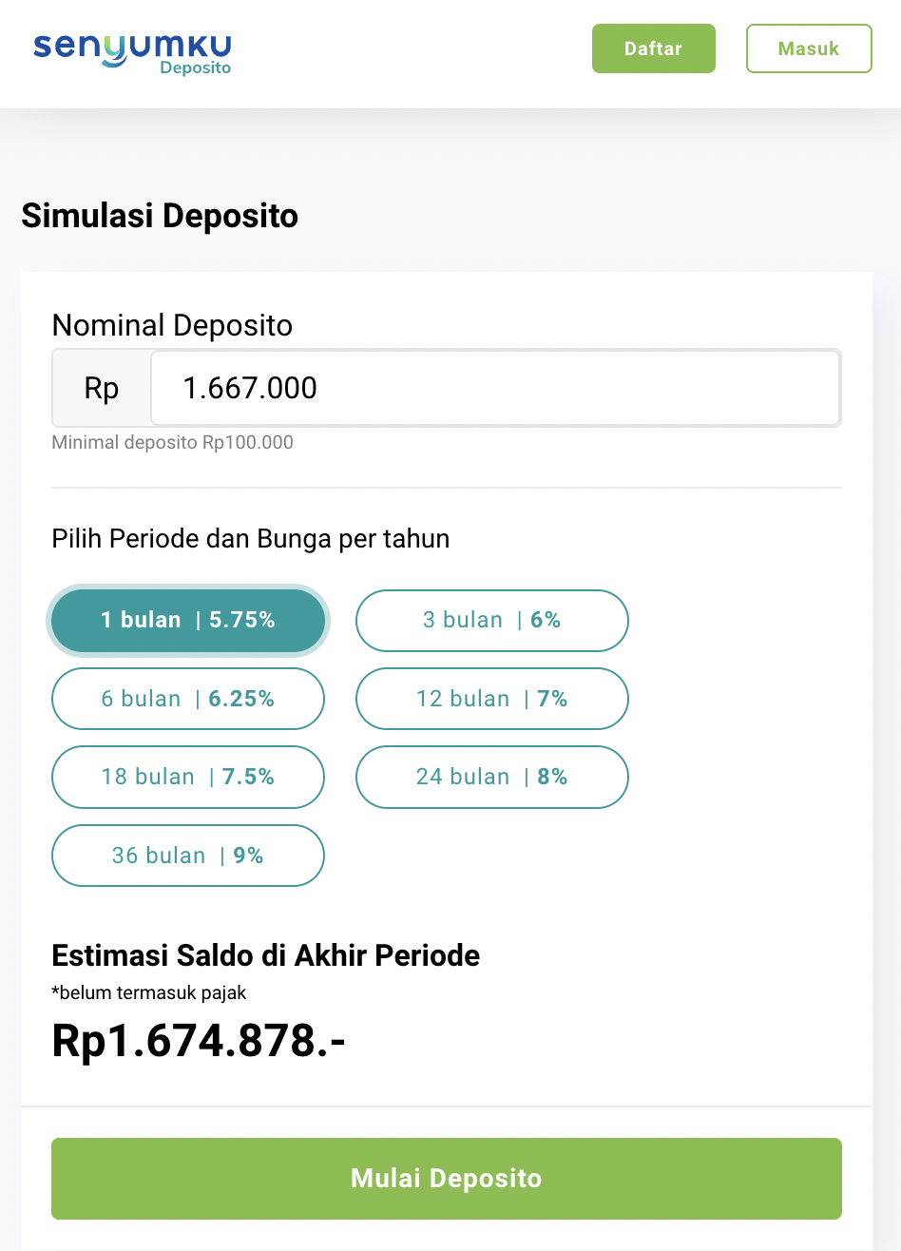Select the 36 bulan 9% period
901x1251 pixels.
click(188, 856)
